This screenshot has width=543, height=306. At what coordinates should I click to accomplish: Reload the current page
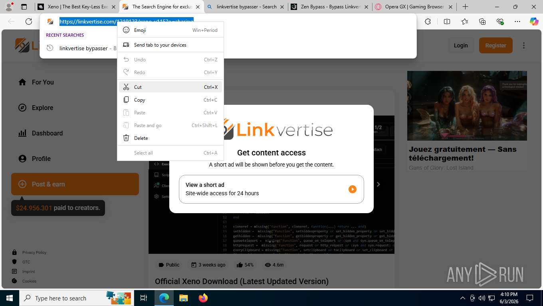29,22
